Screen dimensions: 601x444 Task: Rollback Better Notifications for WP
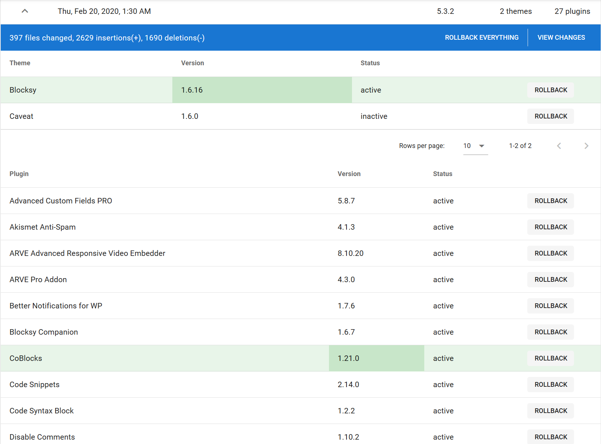(x=551, y=306)
